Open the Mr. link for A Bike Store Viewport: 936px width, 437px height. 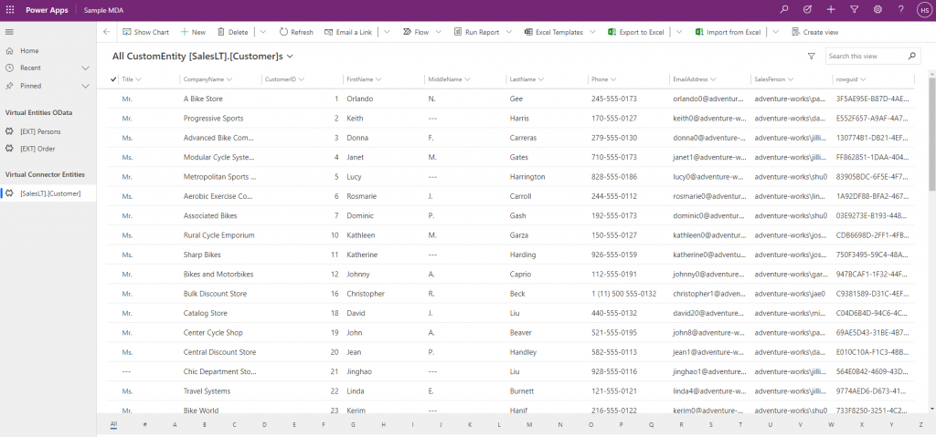click(126, 99)
